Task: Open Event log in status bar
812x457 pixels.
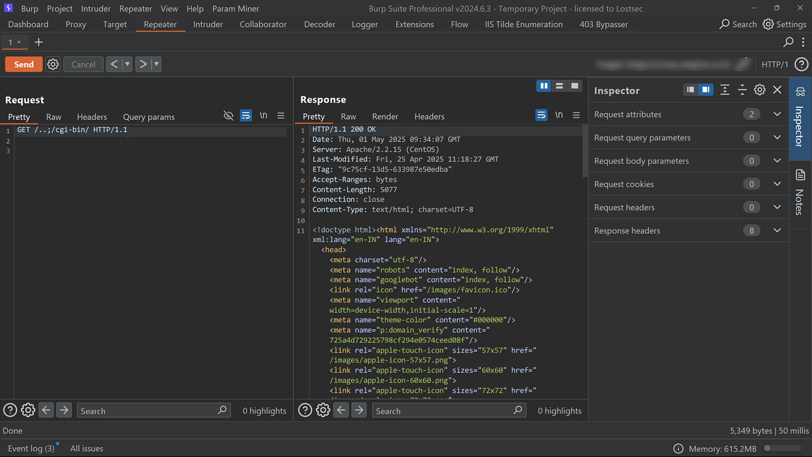Action: click(x=31, y=448)
